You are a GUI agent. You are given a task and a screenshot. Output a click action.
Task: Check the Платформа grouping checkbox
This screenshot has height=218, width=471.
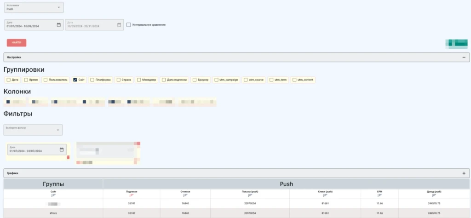92,80
